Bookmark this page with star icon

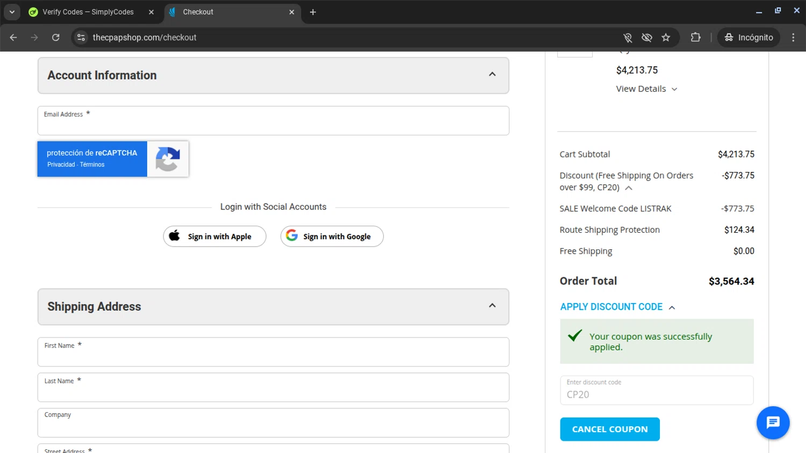pos(666,38)
